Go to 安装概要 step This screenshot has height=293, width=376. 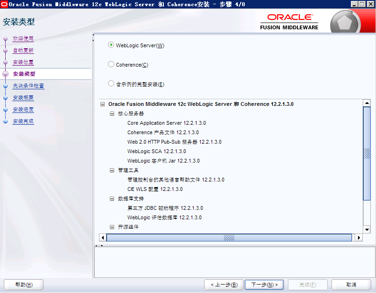click(x=23, y=97)
